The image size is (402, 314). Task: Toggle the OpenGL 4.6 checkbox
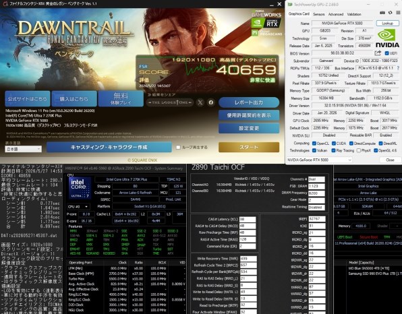(376, 150)
